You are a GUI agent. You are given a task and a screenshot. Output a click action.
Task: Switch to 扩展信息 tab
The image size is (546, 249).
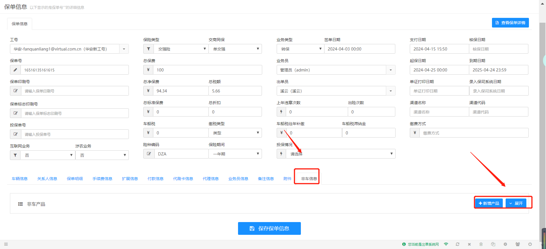tap(130, 179)
